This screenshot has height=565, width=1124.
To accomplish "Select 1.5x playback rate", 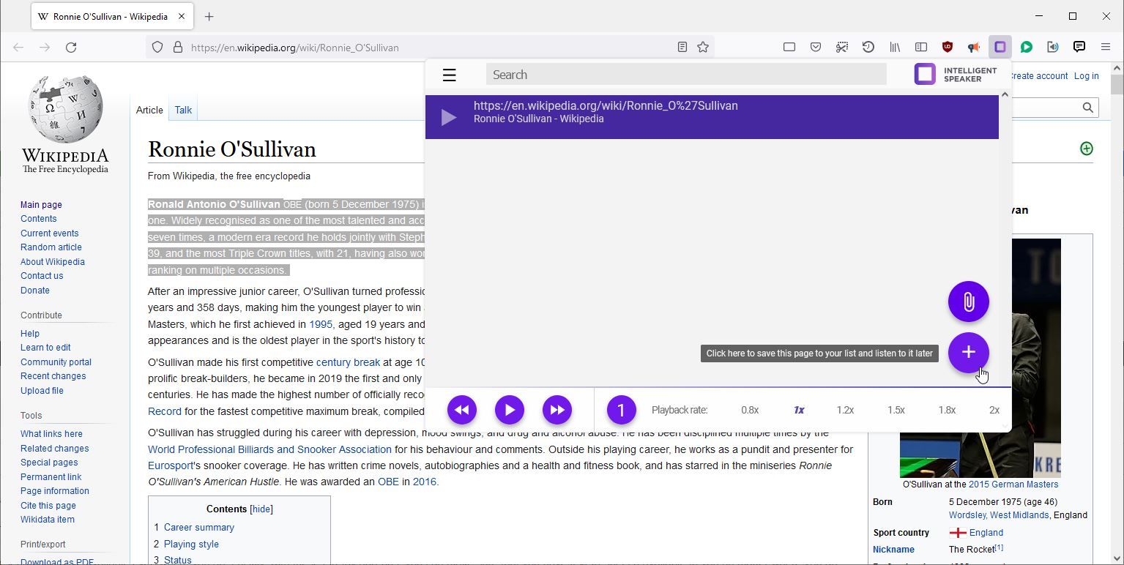I will (x=896, y=410).
